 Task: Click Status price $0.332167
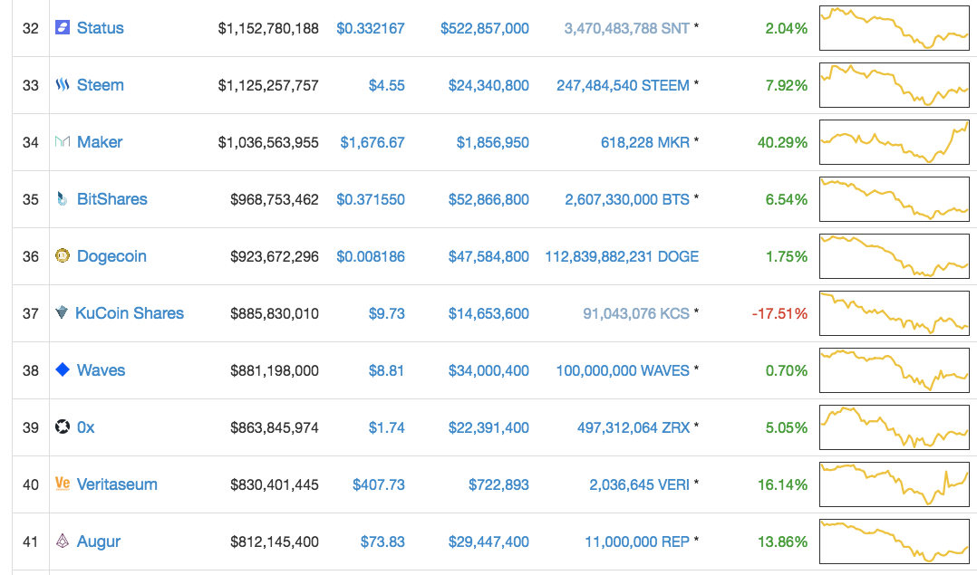coord(371,29)
